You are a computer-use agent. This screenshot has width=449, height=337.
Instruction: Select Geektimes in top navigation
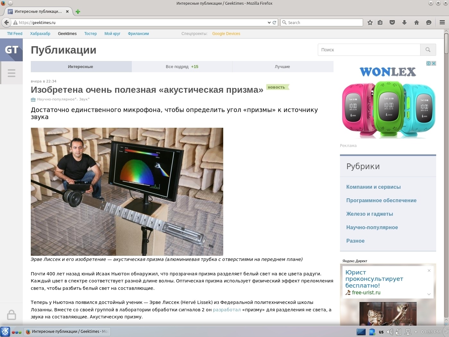[x=67, y=34]
